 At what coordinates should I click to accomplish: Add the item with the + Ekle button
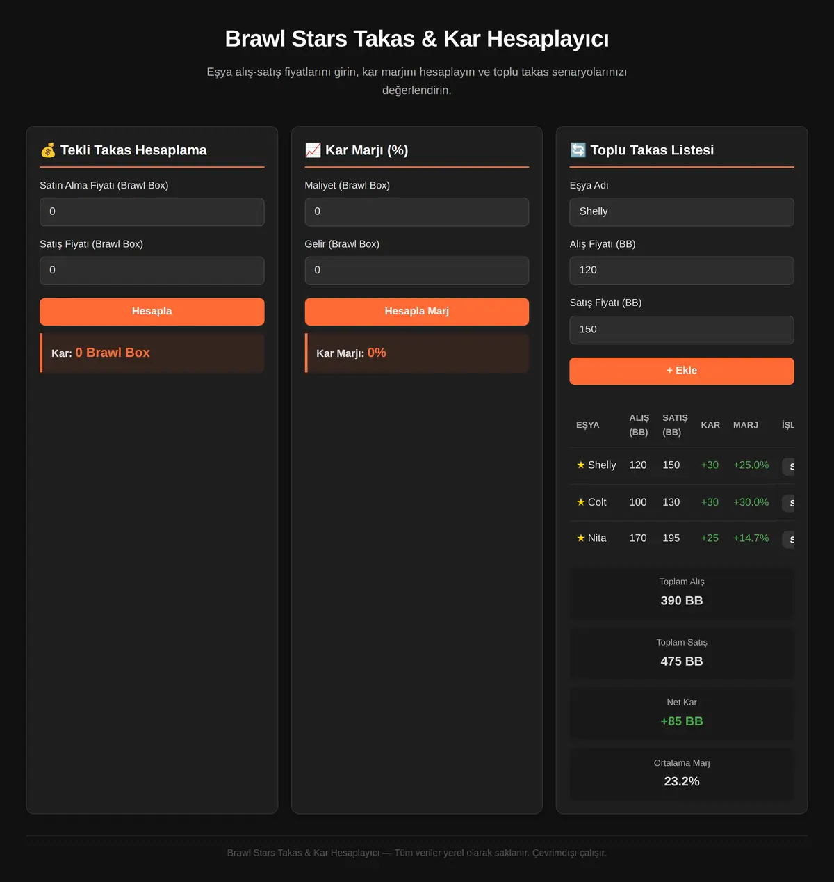click(x=682, y=371)
